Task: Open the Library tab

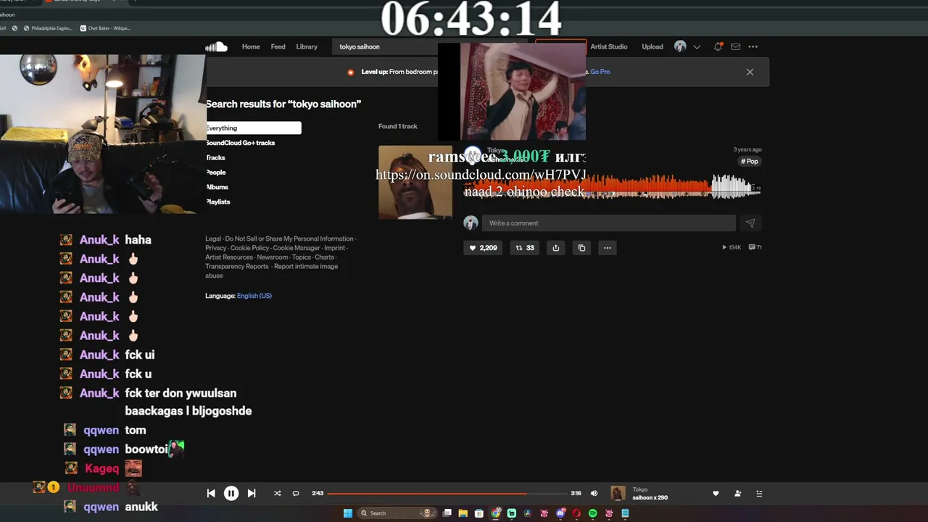Action: (x=307, y=46)
